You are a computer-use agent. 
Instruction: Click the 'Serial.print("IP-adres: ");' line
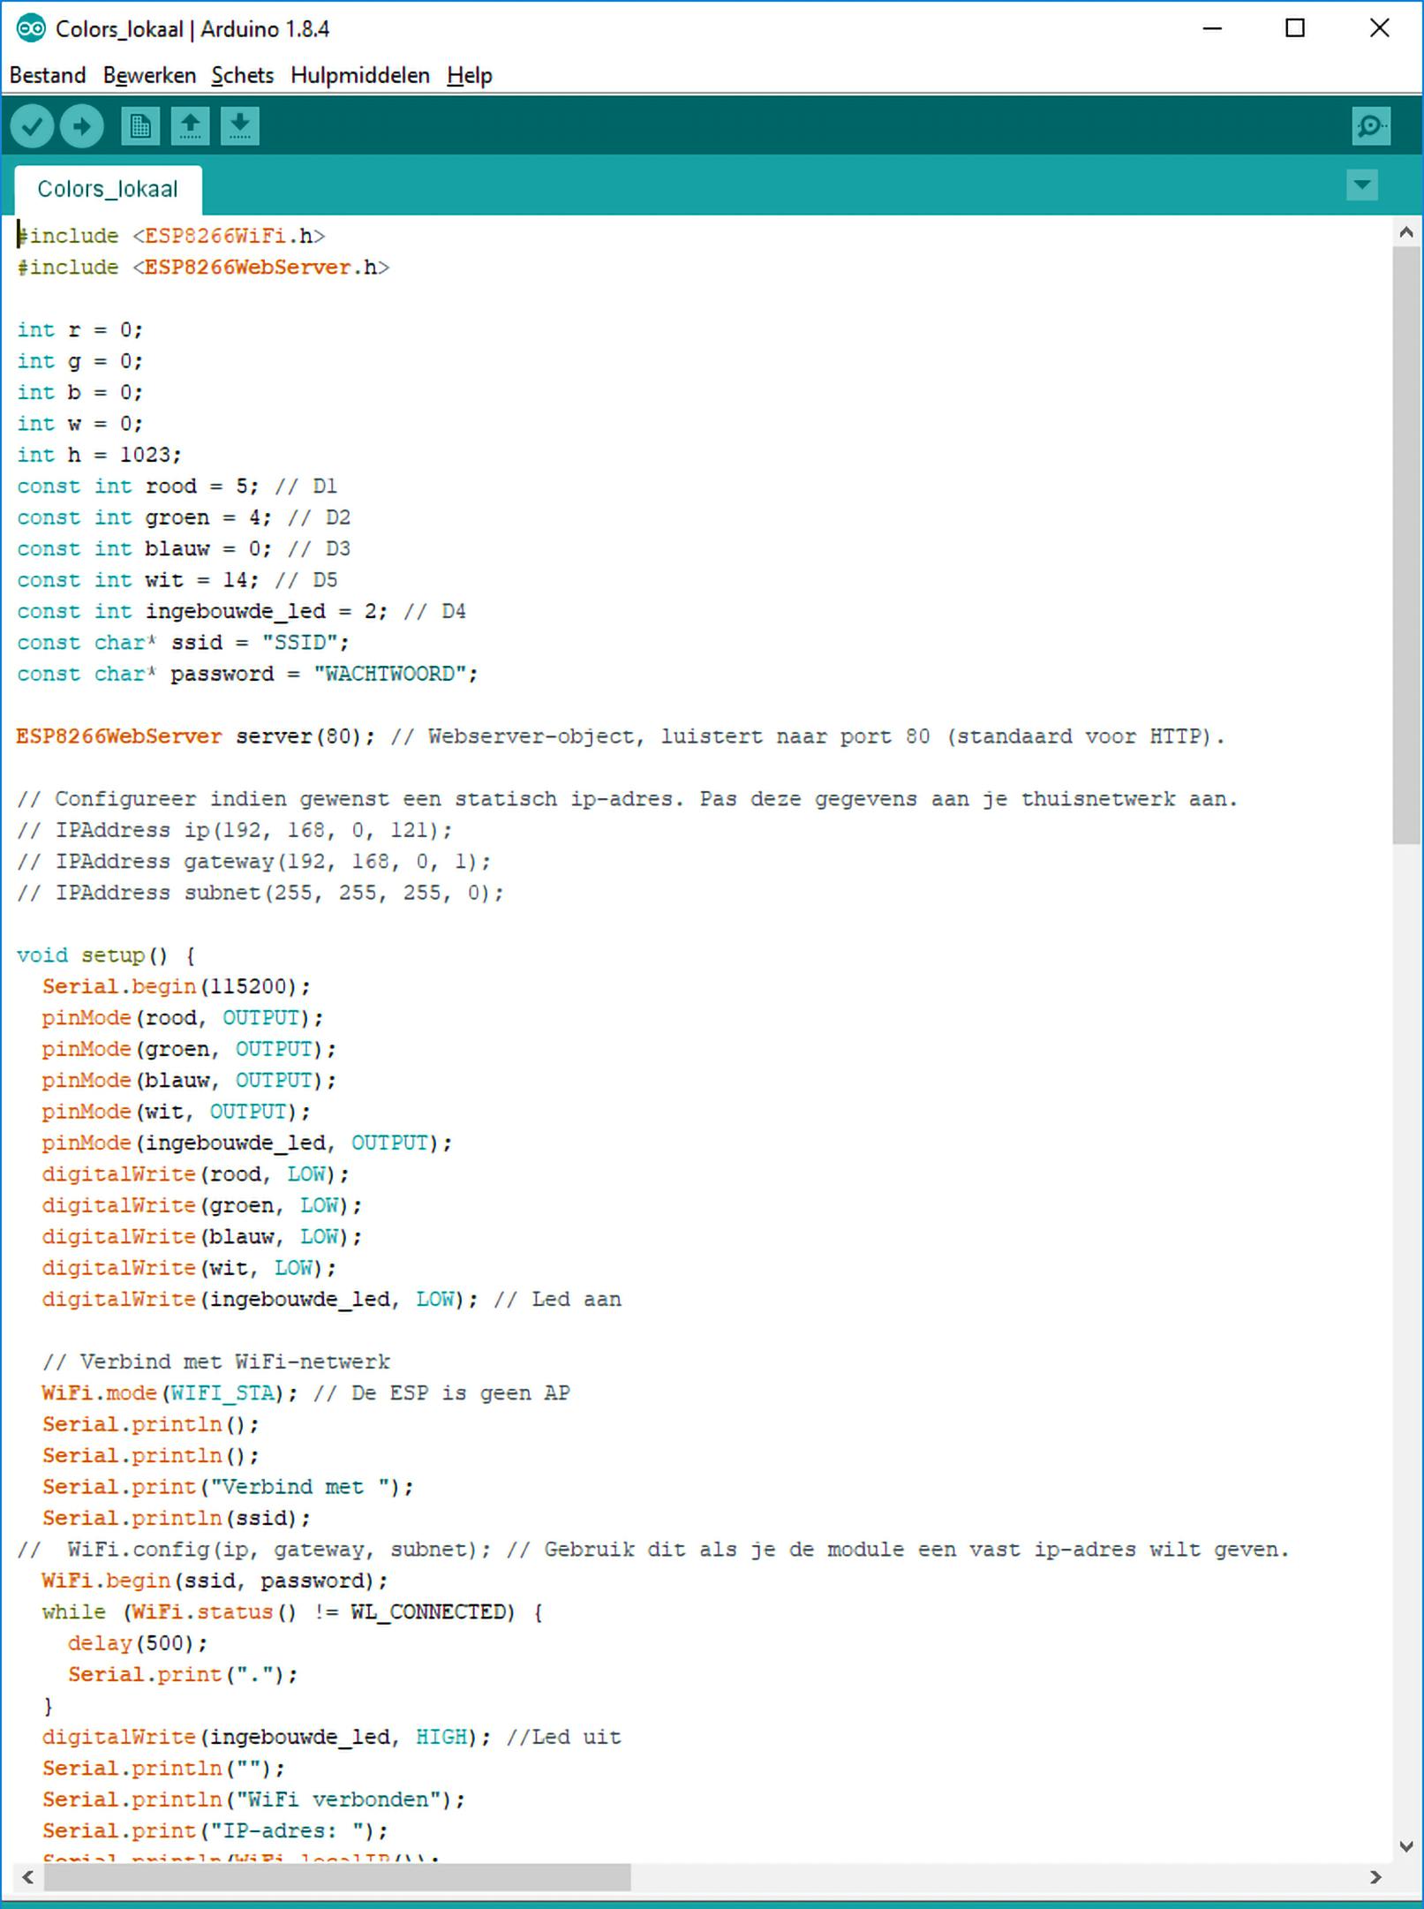[215, 1831]
